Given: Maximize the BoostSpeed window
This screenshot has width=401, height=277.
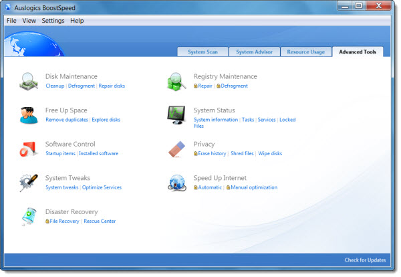Looking at the screenshot, I should pyautogui.click(x=359, y=5).
